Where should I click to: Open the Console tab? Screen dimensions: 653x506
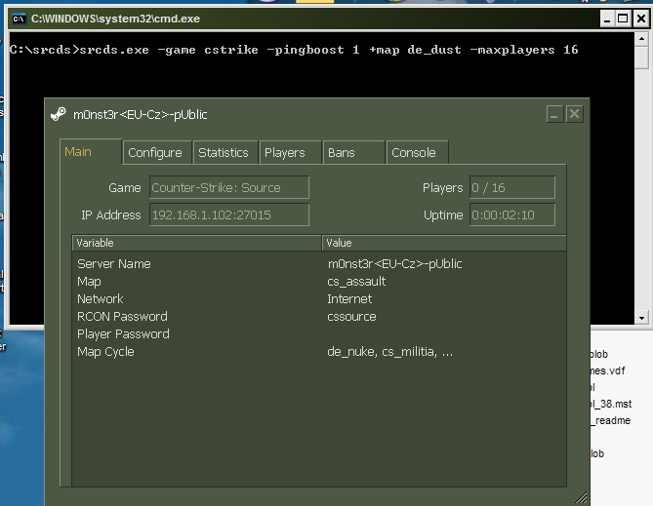click(x=414, y=152)
